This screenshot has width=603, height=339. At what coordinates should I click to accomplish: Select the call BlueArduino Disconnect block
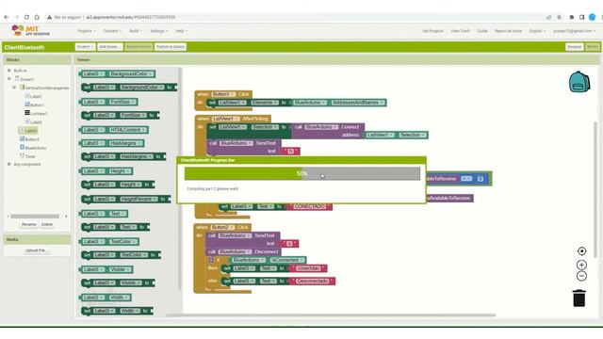coord(243,251)
